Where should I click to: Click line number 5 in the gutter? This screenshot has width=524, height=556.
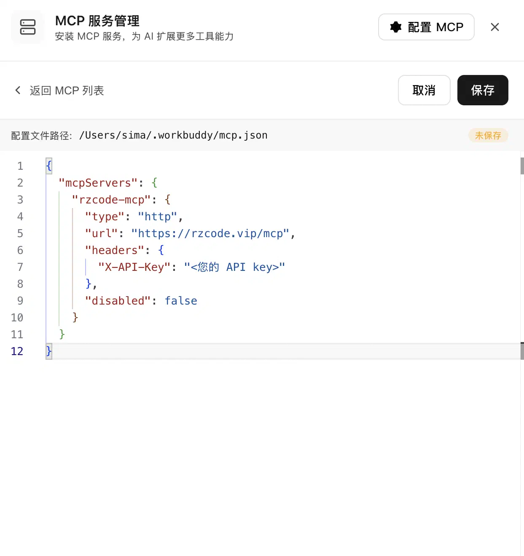click(x=20, y=233)
